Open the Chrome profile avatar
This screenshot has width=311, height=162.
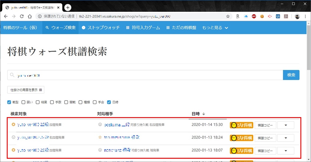tap(297, 17)
